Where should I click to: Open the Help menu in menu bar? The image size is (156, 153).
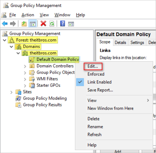tap(81, 15)
